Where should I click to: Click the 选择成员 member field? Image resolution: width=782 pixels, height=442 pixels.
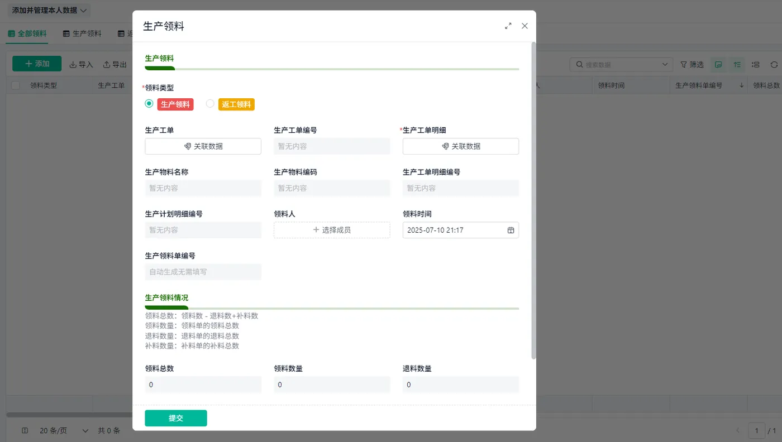pos(332,230)
